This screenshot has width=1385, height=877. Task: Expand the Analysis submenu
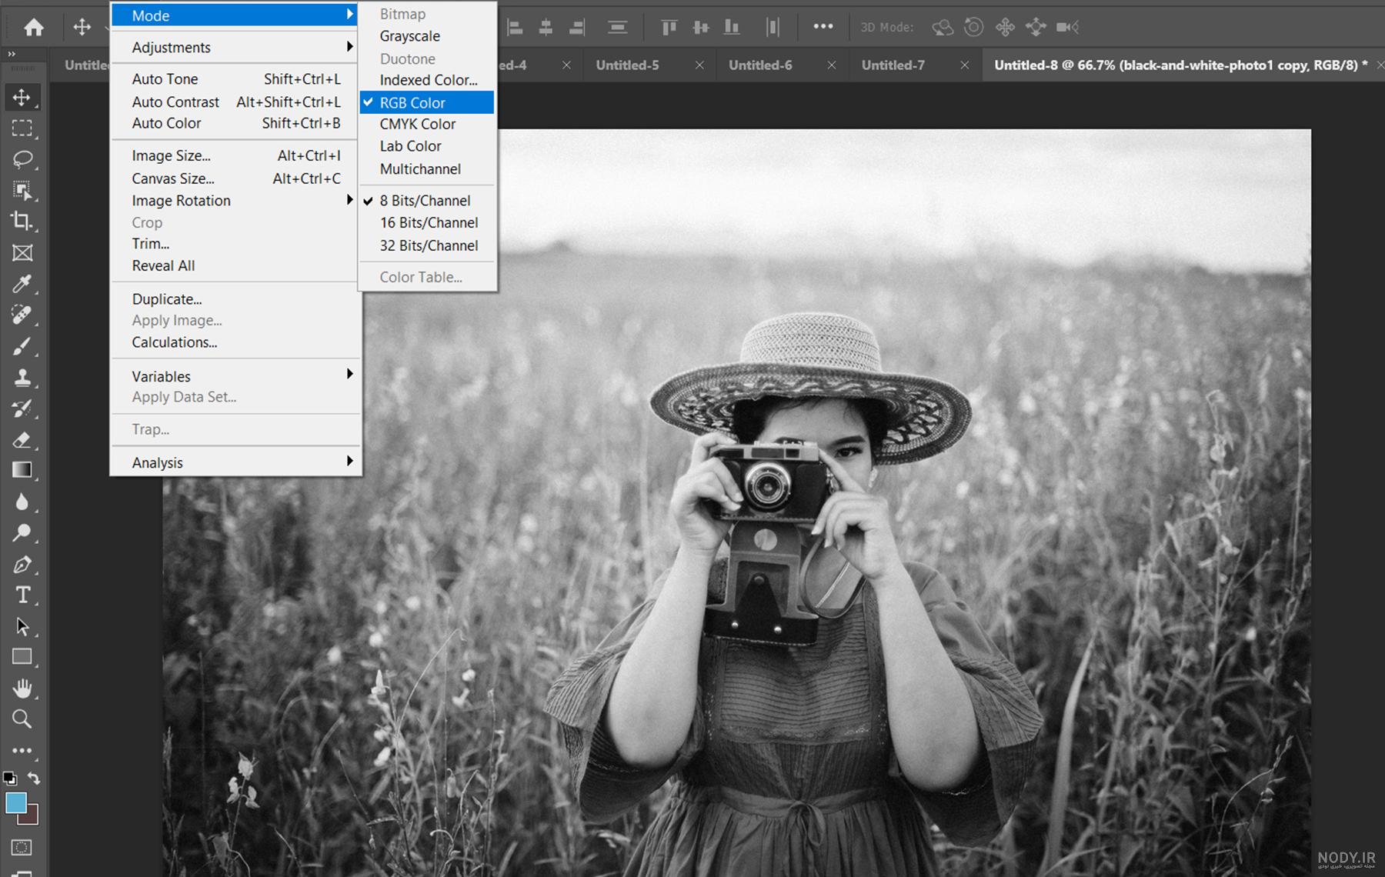tap(235, 462)
